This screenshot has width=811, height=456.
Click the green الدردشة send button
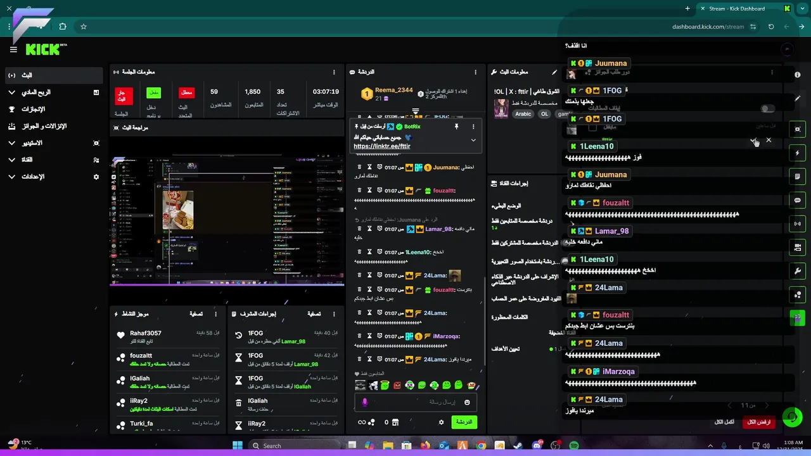pos(464,422)
